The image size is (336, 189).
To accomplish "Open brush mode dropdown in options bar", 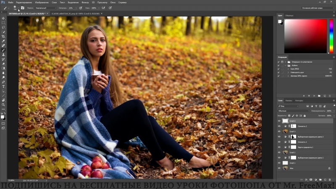I will (x=46, y=8).
